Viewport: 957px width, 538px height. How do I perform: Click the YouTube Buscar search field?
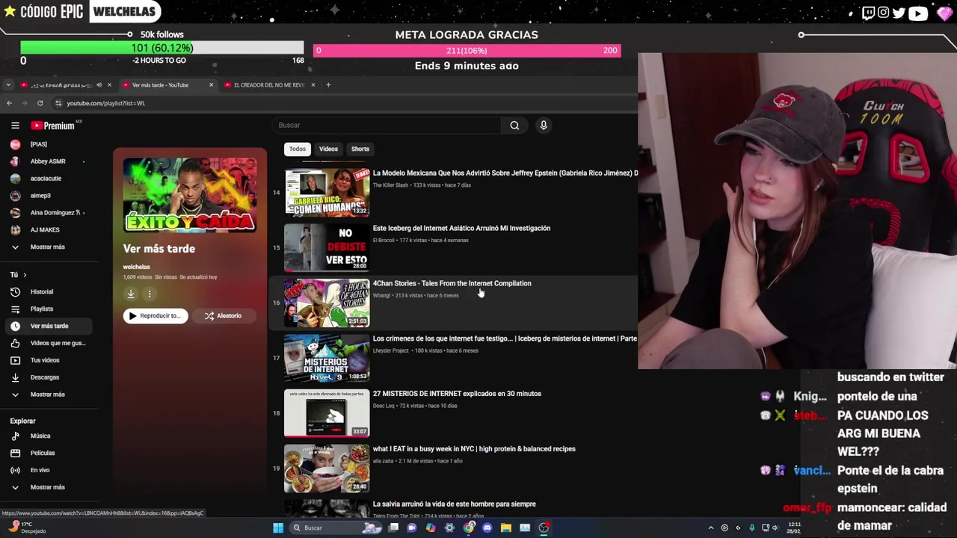[387, 126]
